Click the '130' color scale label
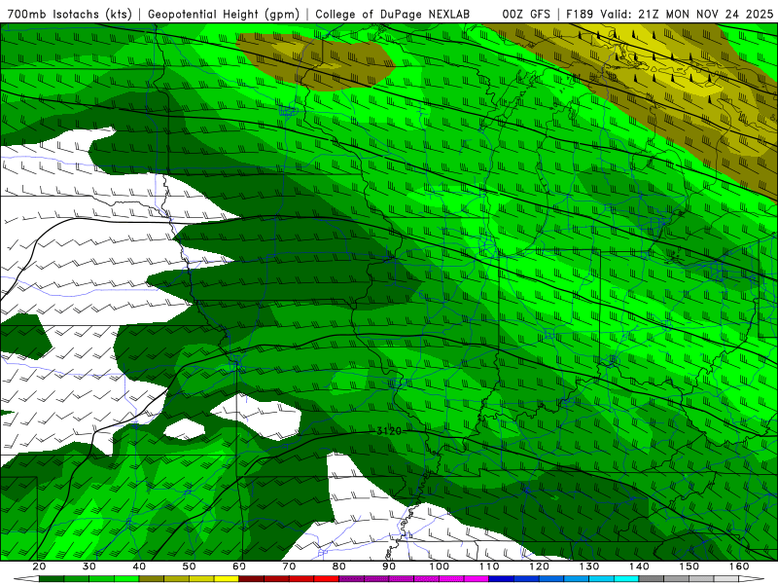Screen dimensions: 778x584 click(589, 566)
